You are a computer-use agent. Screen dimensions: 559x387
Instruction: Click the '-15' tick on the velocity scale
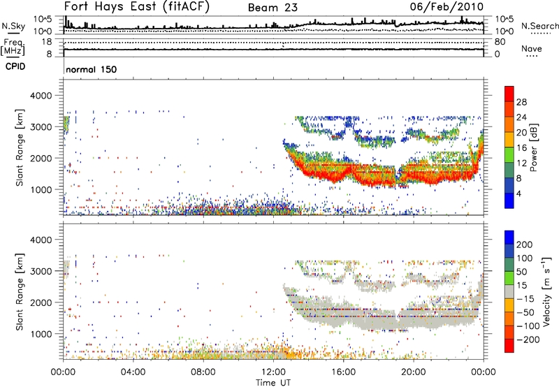tap(525, 298)
